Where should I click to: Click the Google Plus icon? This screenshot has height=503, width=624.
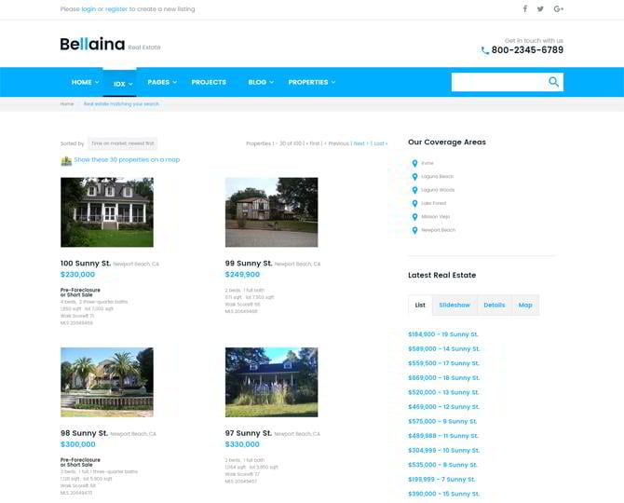(559, 8)
